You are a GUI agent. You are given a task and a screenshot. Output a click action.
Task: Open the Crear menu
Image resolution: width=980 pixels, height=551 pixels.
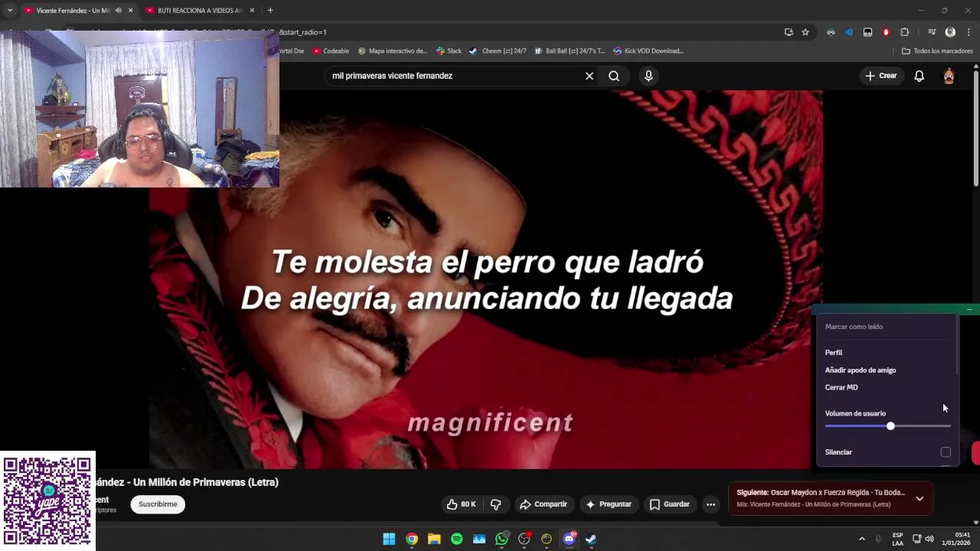pos(880,76)
